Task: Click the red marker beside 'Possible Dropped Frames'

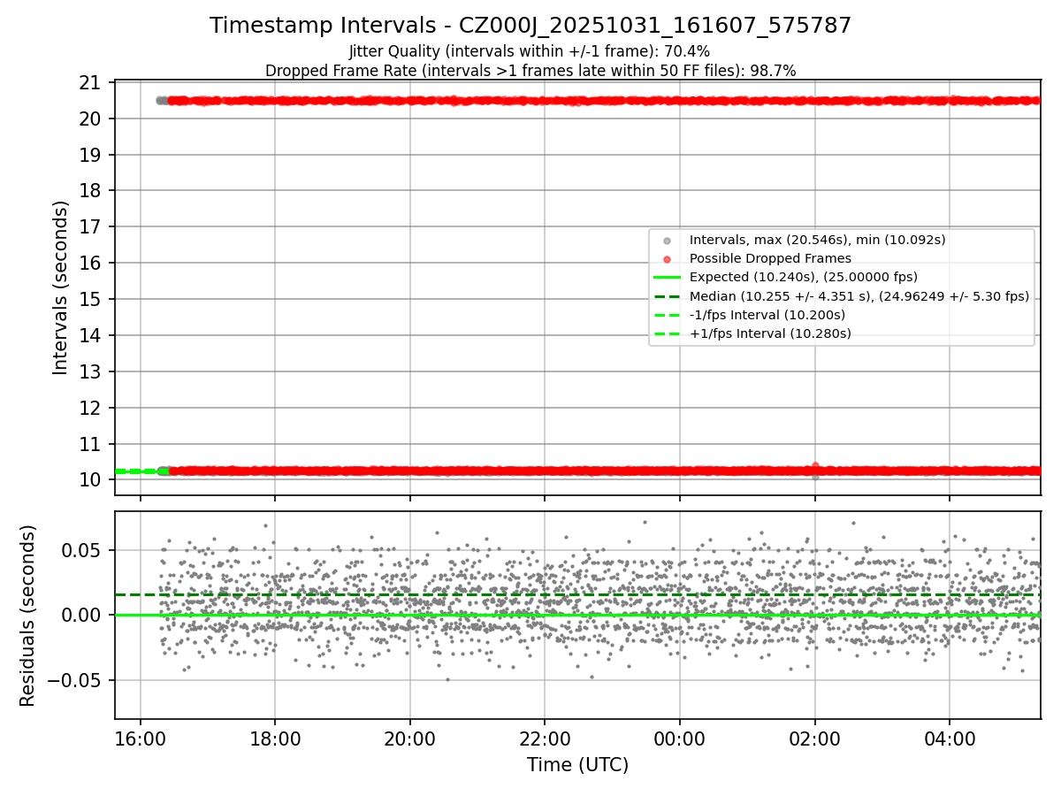Action: pos(667,259)
